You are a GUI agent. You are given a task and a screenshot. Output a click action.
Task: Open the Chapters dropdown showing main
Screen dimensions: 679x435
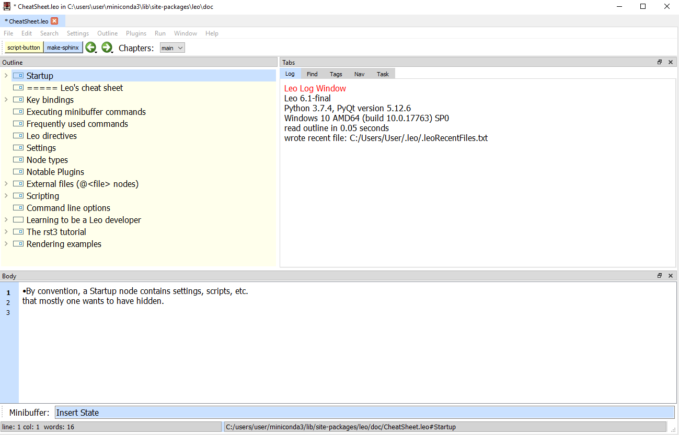[172, 48]
